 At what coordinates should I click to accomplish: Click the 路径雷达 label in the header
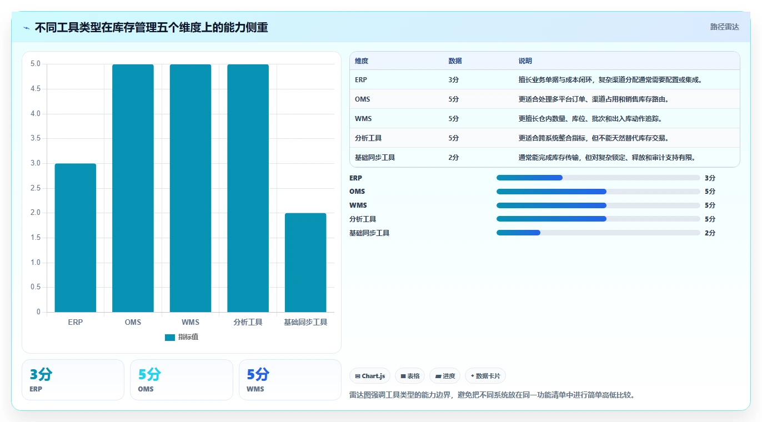pyautogui.click(x=724, y=27)
